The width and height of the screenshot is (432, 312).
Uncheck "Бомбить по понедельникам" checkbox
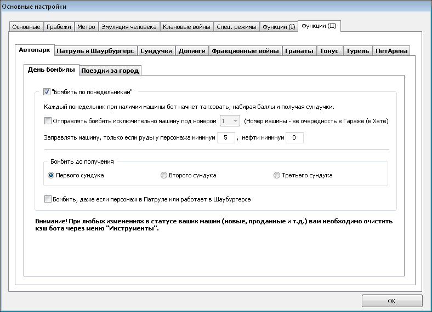47,92
